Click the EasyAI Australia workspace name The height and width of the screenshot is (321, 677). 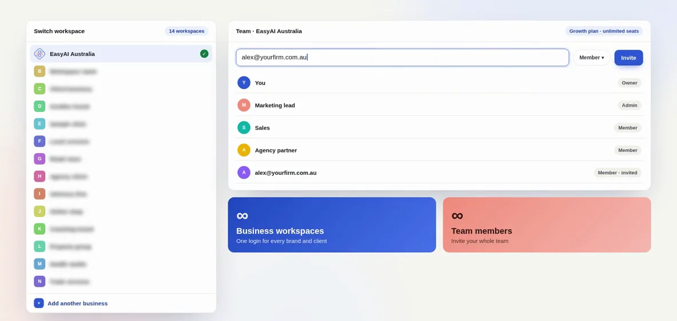point(72,54)
